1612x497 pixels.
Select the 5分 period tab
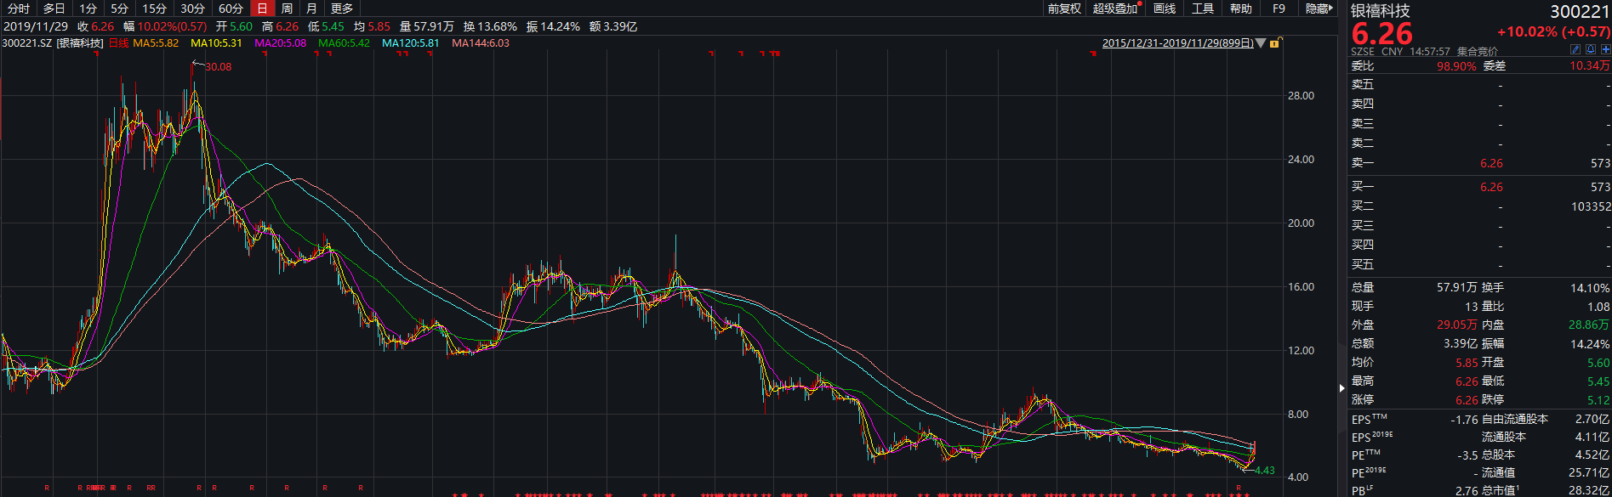pos(119,8)
